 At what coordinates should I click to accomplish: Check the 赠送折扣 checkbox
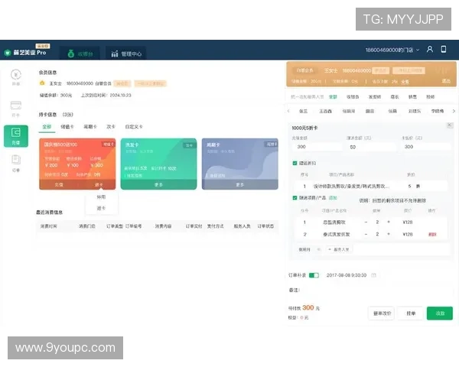(295, 163)
